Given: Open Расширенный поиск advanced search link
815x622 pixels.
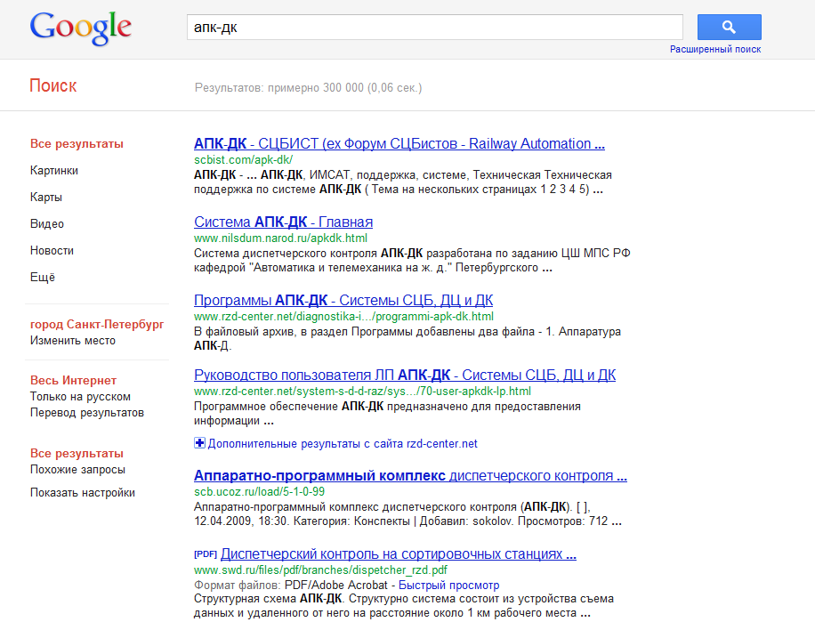Looking at the screenshot, I should tap(715, 50).
